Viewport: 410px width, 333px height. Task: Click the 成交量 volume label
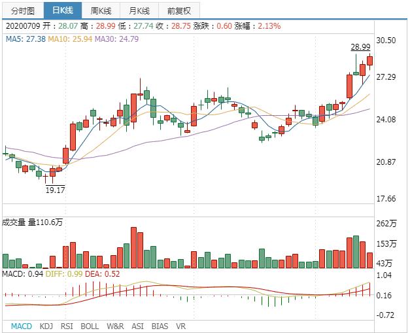[14, 223]
